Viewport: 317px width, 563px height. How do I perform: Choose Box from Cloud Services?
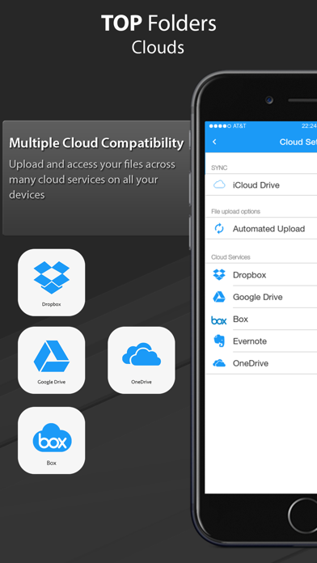261,320
